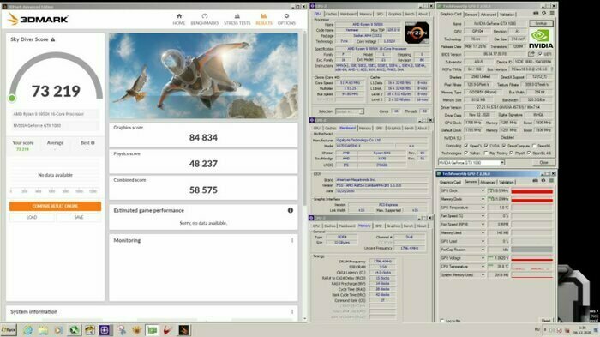600x337 pixels.
Task: Open the GPU Clock sensor dropdown
Action: tap(483, 190)
